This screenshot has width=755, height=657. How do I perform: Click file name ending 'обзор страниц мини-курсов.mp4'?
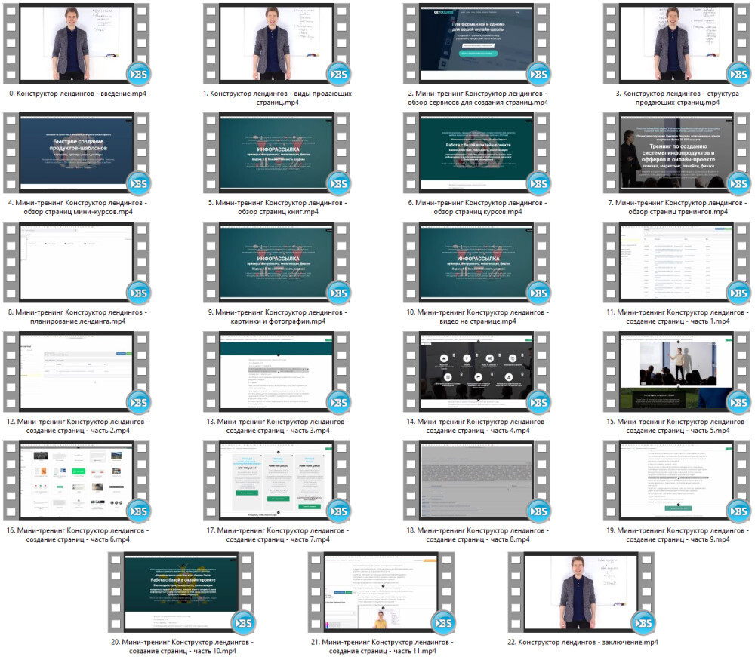click(x=78, y=207)
